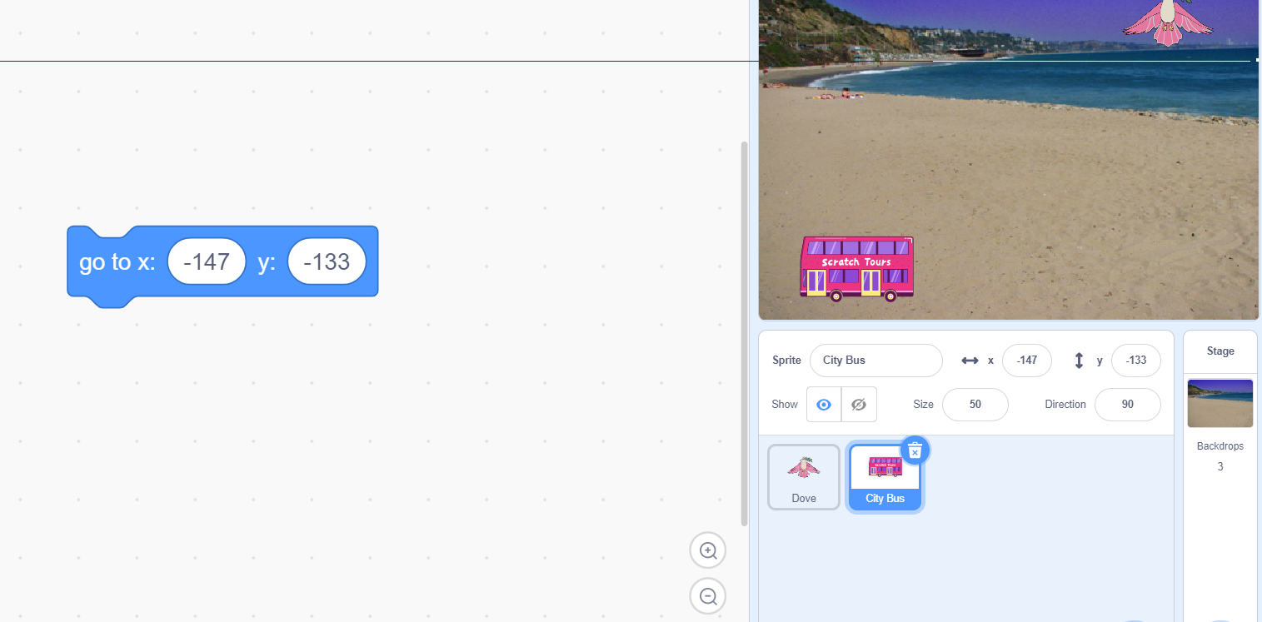Click the City Bus sprite on the stage
The height and width of the screenshot is (622, 1262).
click(x=856, y=268)
